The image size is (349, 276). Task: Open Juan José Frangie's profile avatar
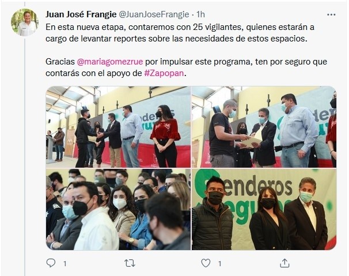(x=24, y=22)
